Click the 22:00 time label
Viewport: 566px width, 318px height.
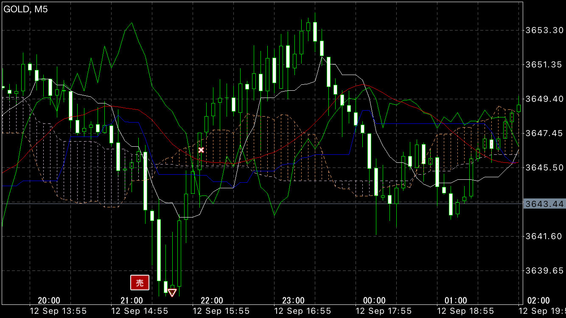(212, 301)
